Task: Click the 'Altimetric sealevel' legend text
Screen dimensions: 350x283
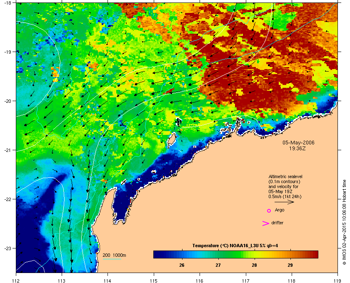Action: (285, 176)
